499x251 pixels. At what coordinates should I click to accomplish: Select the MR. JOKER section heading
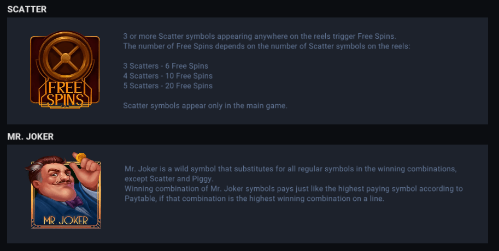pyautogui.click(x=30, y=136)
